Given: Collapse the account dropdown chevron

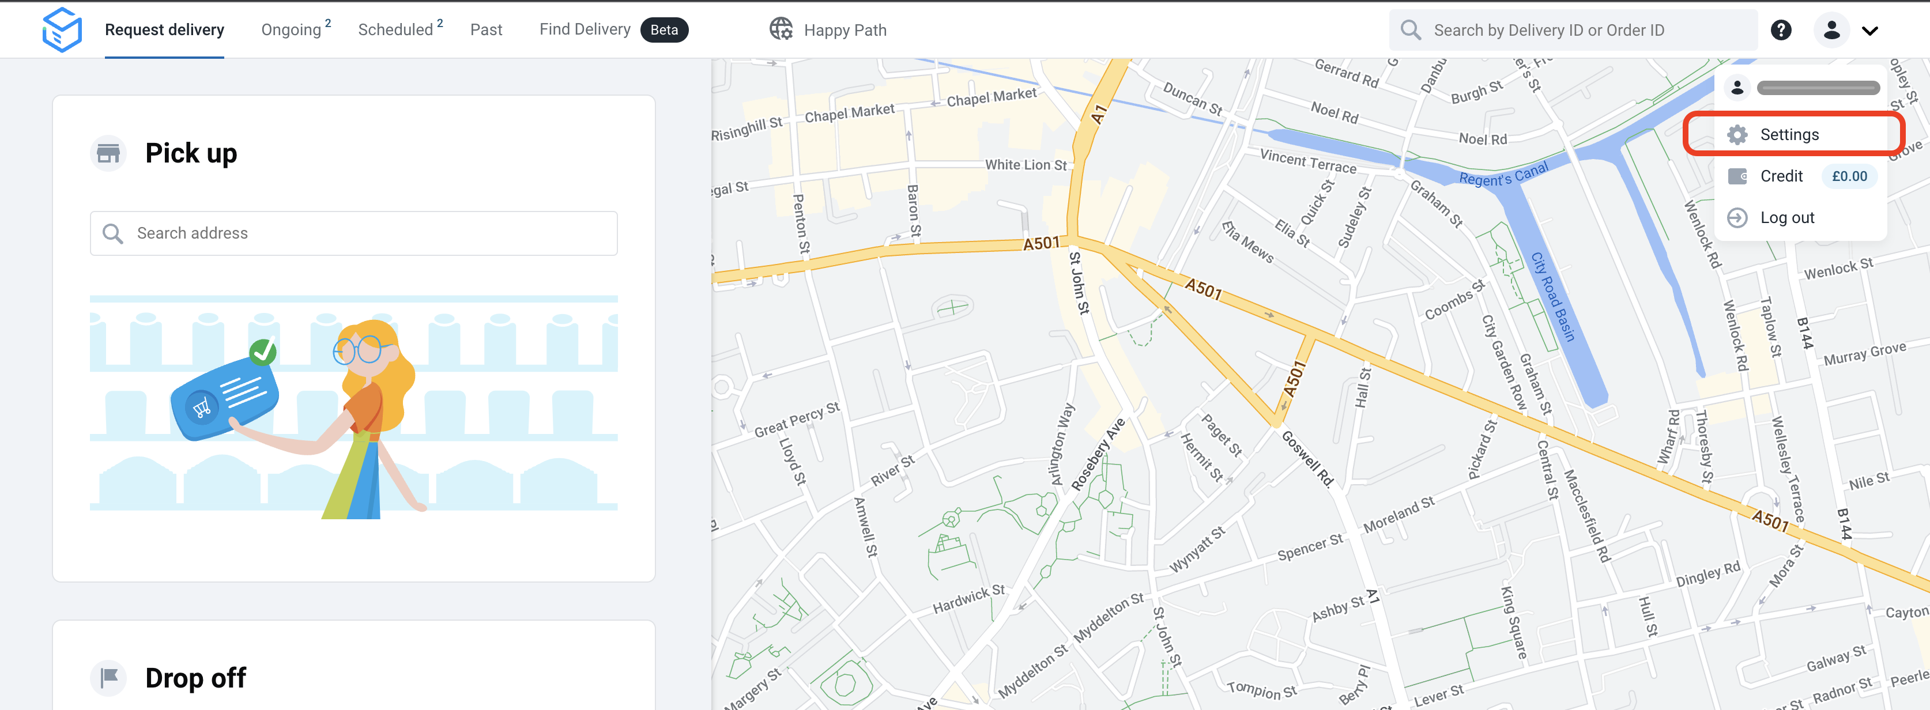Looking at the screenshot, I should pyautogui.click(x=1870, y=31).
